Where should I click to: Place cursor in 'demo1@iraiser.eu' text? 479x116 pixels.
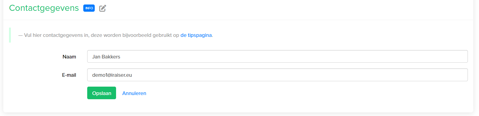click(112, 75)
